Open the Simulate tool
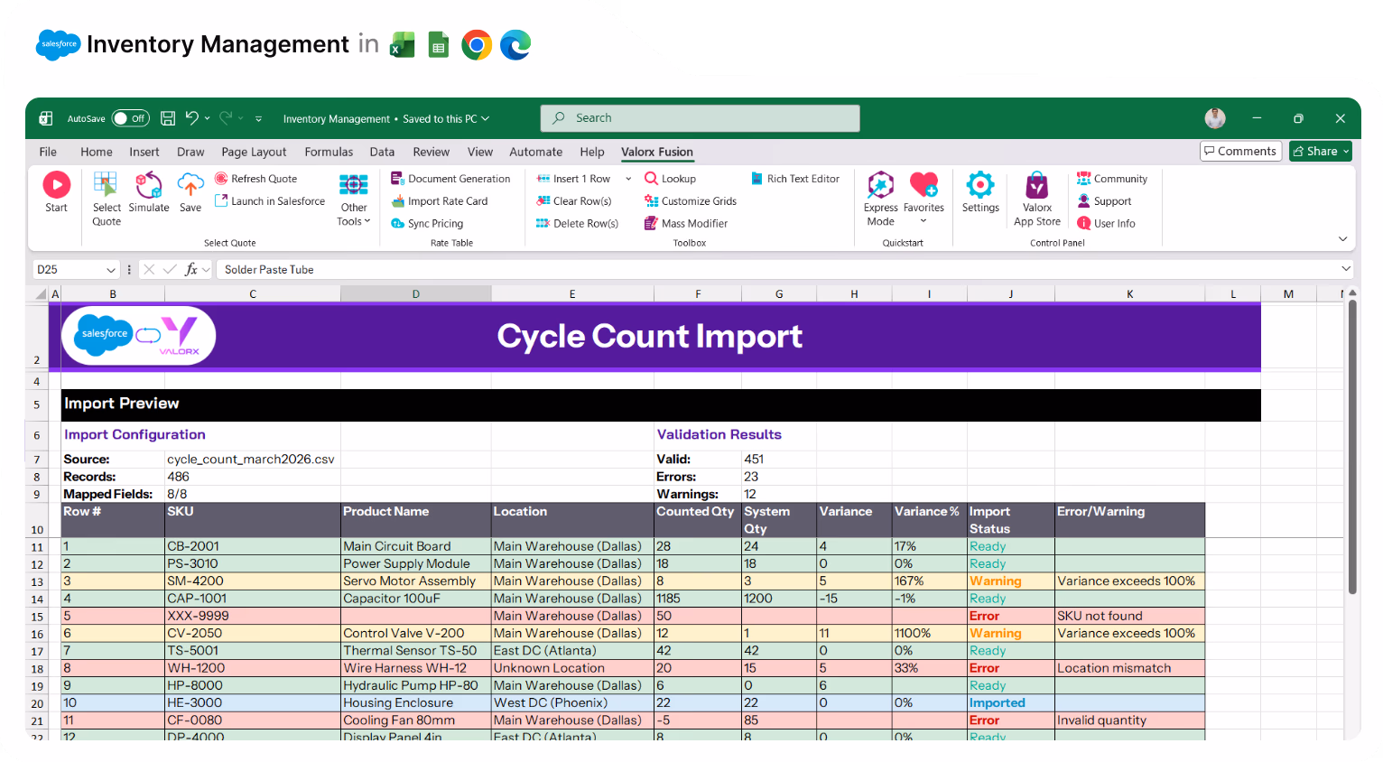 149,191
